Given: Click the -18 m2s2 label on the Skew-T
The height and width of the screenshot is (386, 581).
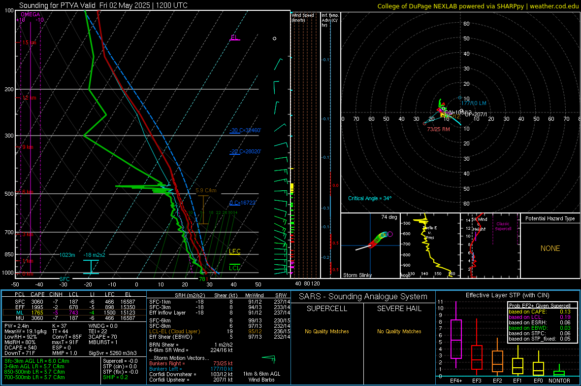Looking at the screenshot, I should coord(94,255).
